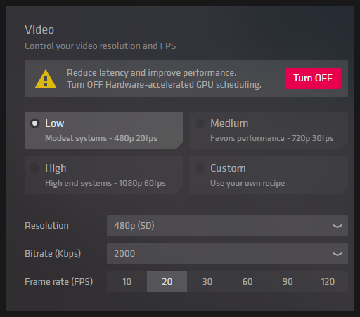Select the High preset radio button
Screen dimensions: 360x317
point(35,168)
